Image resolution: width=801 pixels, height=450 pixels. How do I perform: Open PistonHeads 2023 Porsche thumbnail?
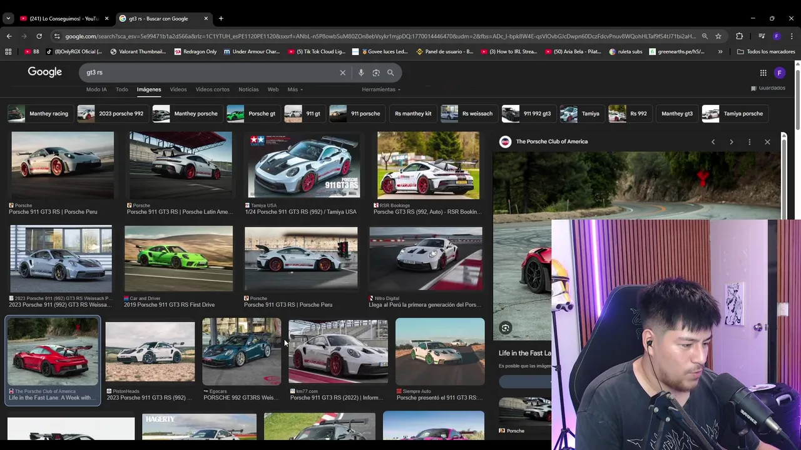pos(150,351)
